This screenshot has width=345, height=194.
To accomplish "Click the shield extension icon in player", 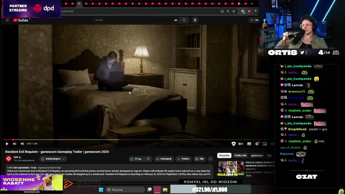I will point(234,144).
